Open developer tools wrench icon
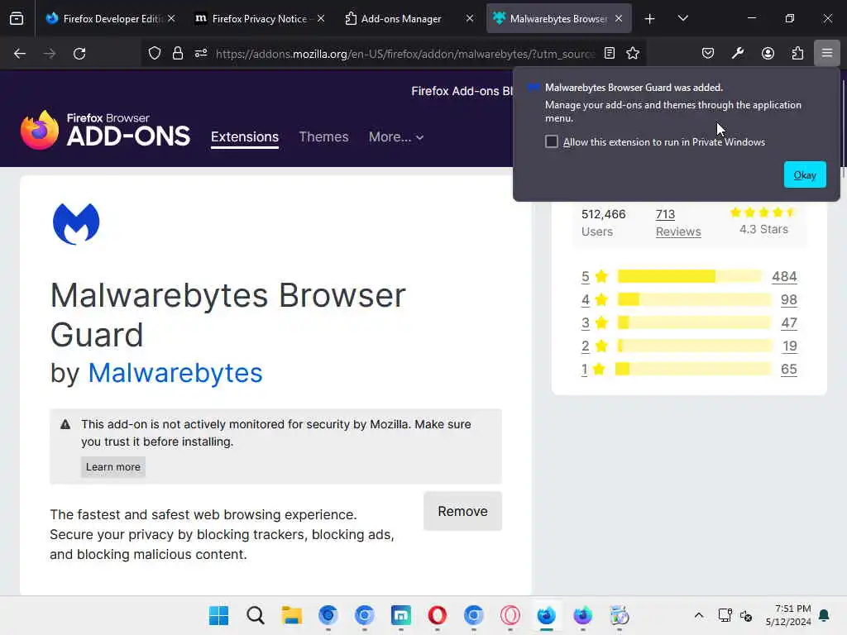Image resolution: width=847 pixels, height=635 pixels. (x=737, y=53)
